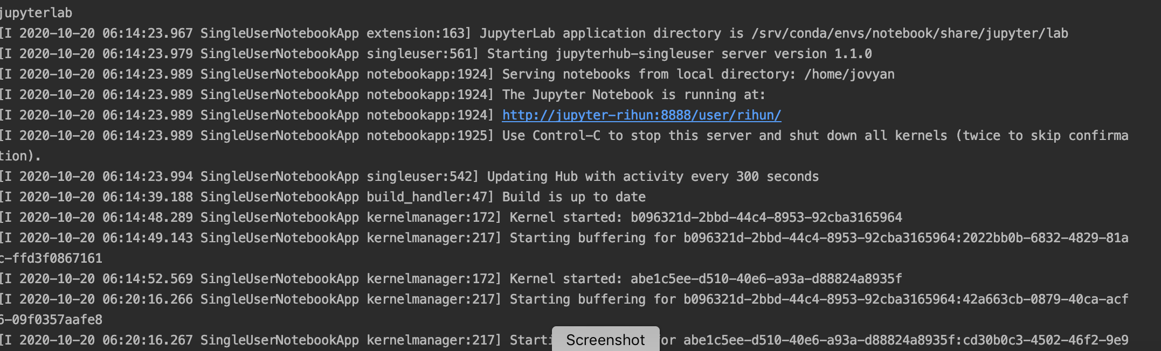Click 'Starting jupyterhub-singleuser server version 1.1.0' message
Image resolution: width=1161 pixels, height=351 pixels.
679,54
